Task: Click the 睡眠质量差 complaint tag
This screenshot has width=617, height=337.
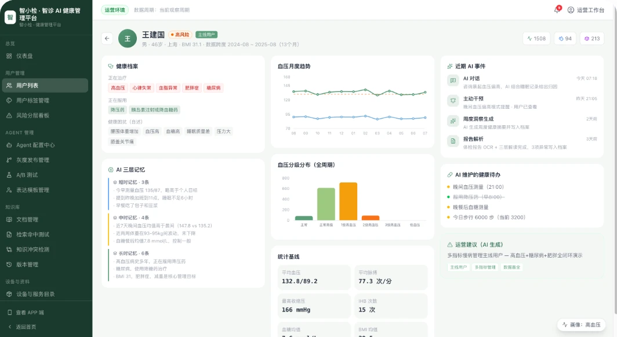Action: 198,131
